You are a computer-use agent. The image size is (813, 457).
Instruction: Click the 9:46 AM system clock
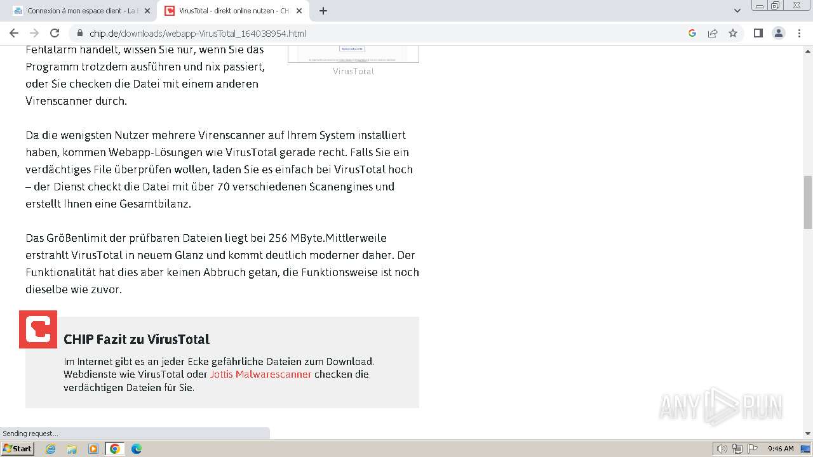[781, 449]
